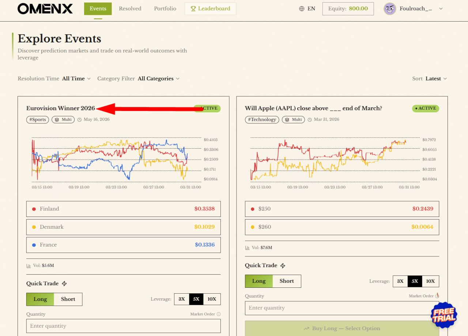Click the Market Order info icon on Eurovision card

pos(219,314)
